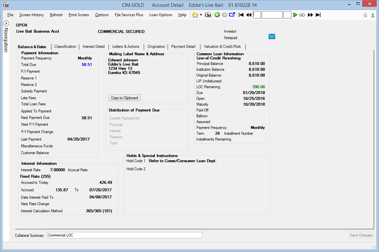Click the Open date 10/25/2016
379x252 pixels.
point(254,99)
